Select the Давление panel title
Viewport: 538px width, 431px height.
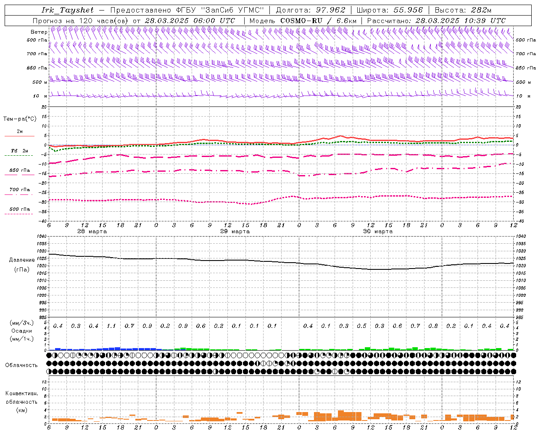[22, 260]
